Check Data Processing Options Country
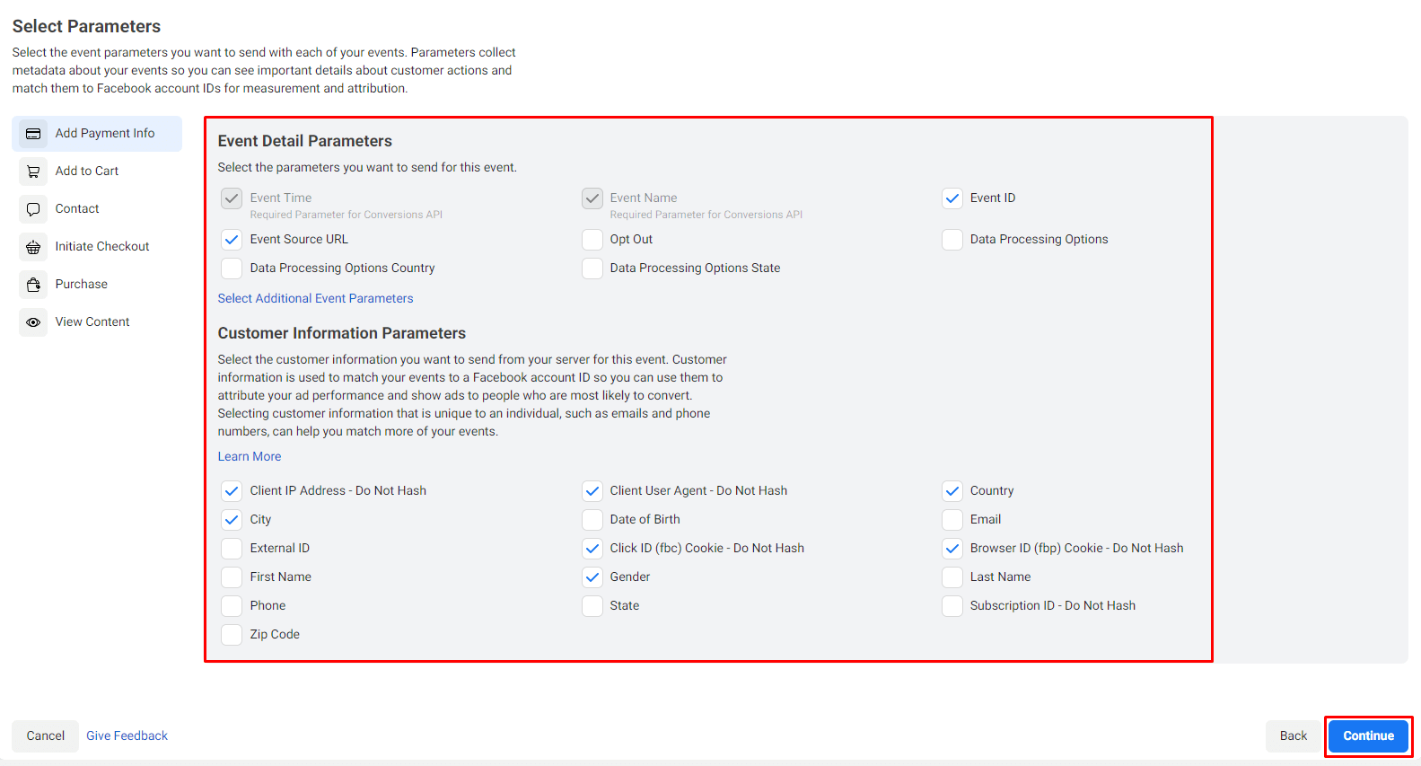Viewport: 1421px width, 766px height. pyautogui.click(x=232, y=269)
